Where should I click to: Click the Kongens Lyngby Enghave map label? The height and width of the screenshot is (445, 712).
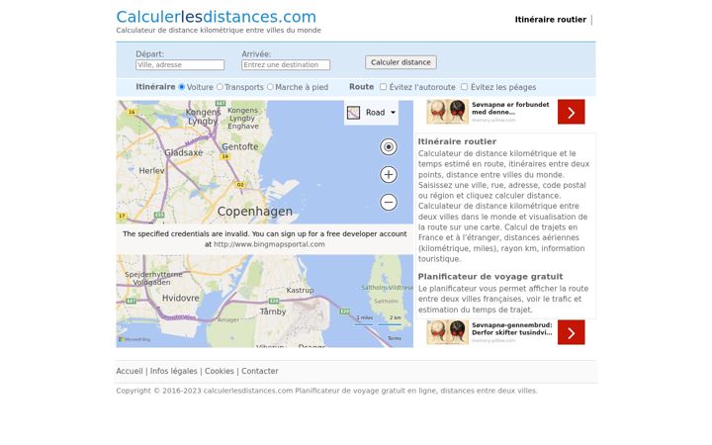click(243, 118)
